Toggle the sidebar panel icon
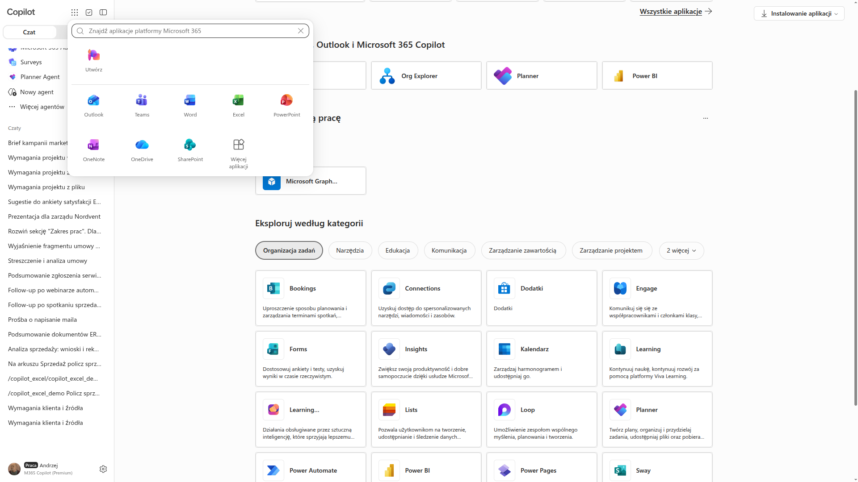 coord(103,12)
